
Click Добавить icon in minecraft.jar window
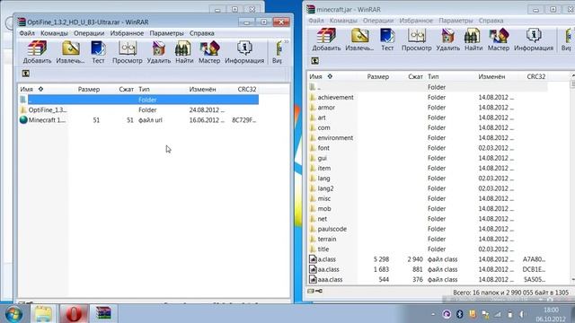coord(326,39)
